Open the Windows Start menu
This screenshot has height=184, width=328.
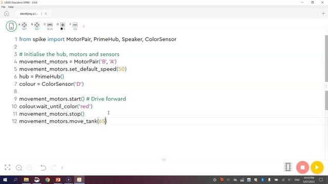coord(5,179)
